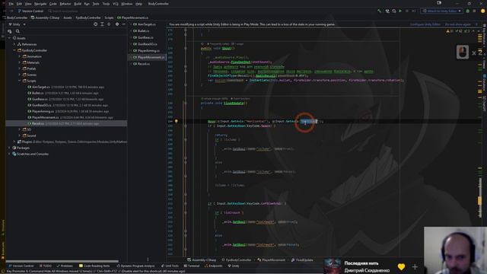Click the locate target icon in Explorer header
The height and width of the screenshot is (274, 487).
95,24
